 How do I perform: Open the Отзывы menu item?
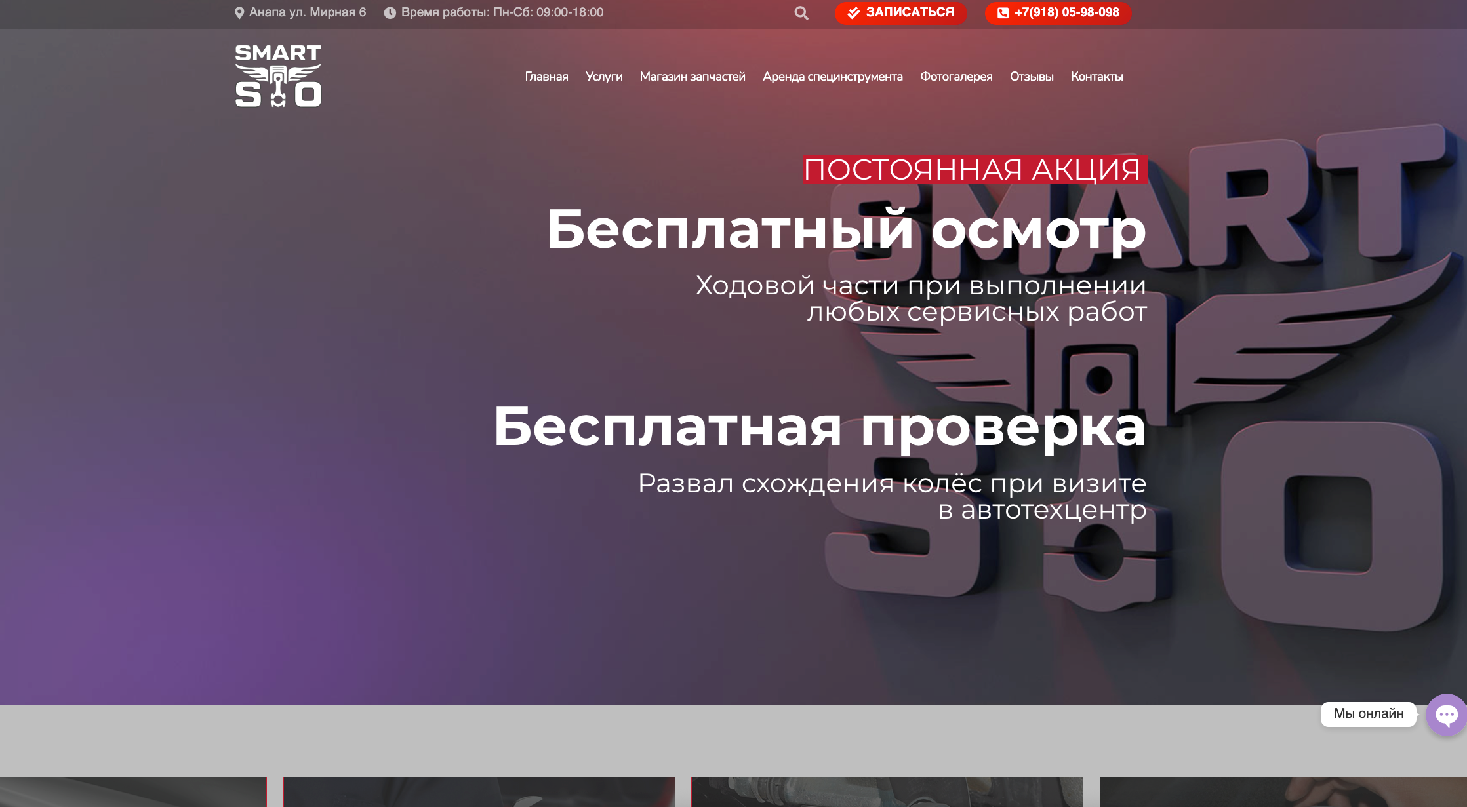click(x=1032, y=77)
